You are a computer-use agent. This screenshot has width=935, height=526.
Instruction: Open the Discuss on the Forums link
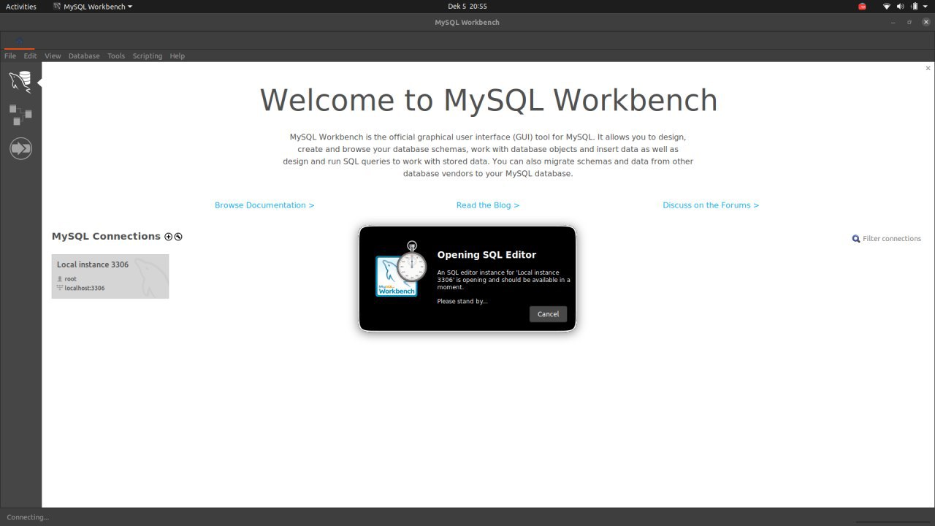(x=711, y=205)
